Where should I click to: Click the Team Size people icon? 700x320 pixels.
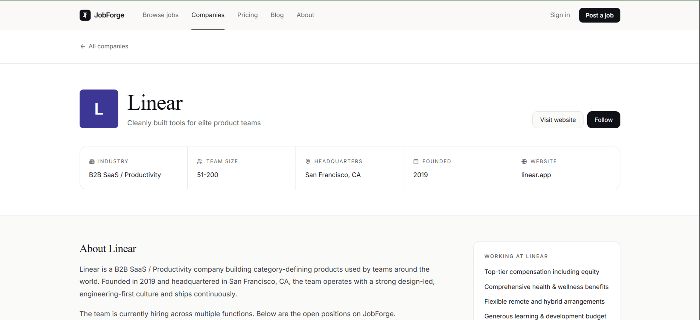(x=200, y=162)
